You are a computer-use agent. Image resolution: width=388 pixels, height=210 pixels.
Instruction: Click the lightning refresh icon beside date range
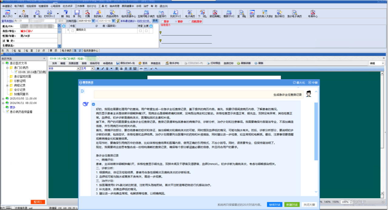tap(118, 21)
